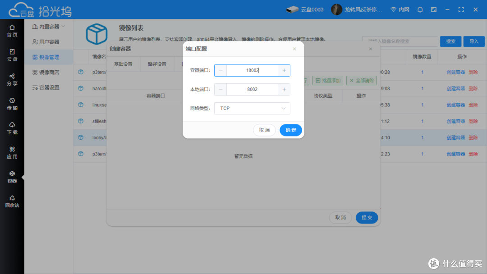The image size is (487, 274).
Task: Click 取消 in port configuration dialog
Action: (x=264, y=130)
